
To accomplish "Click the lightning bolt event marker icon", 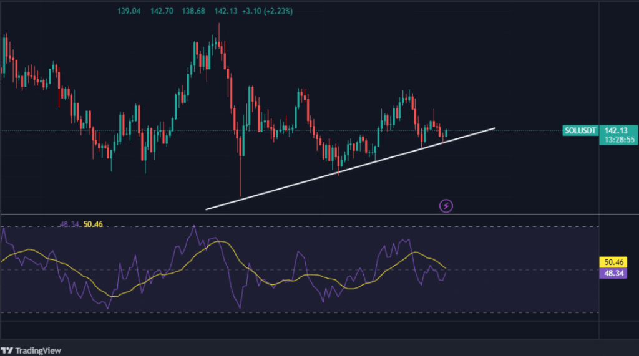I will pos(446,206).
